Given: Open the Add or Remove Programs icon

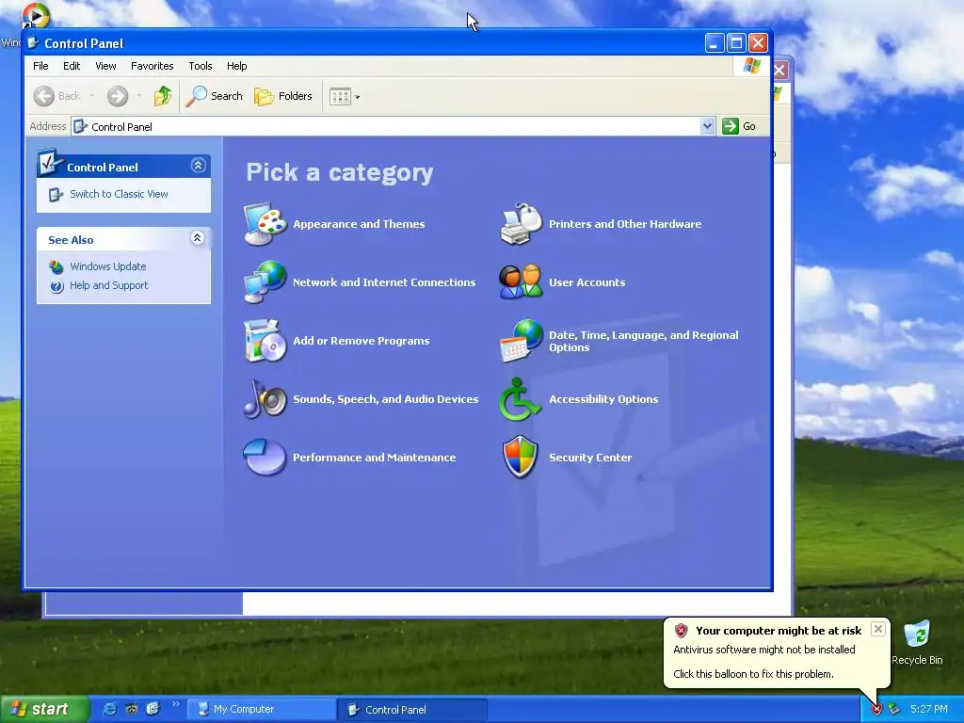Looking at the screenshot, I should pos(265,341).
